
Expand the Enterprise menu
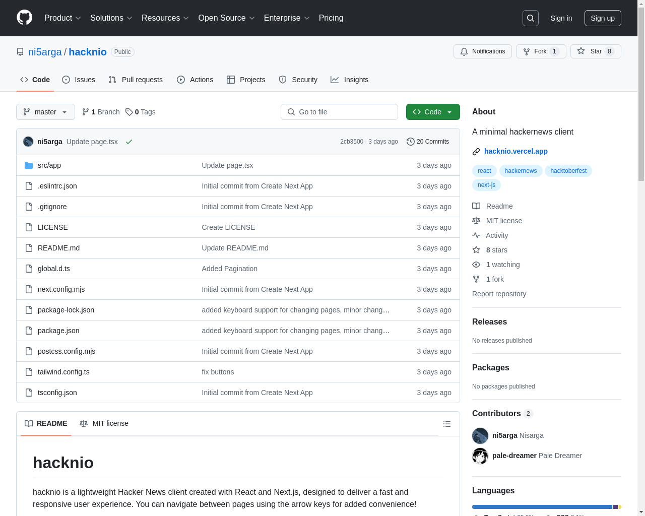(x=287, y=18)
